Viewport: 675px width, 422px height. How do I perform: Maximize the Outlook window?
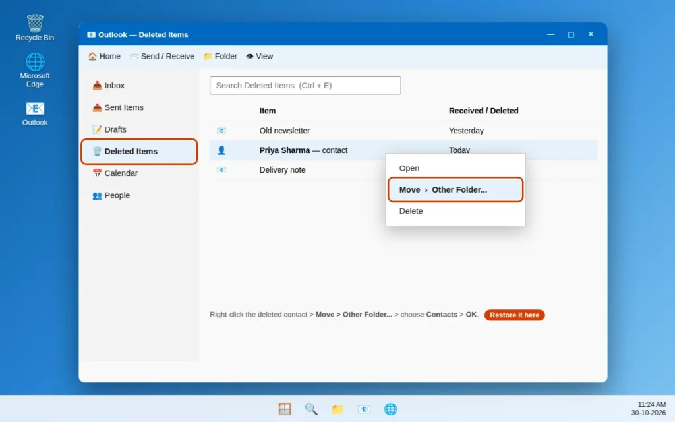[571, 34]
